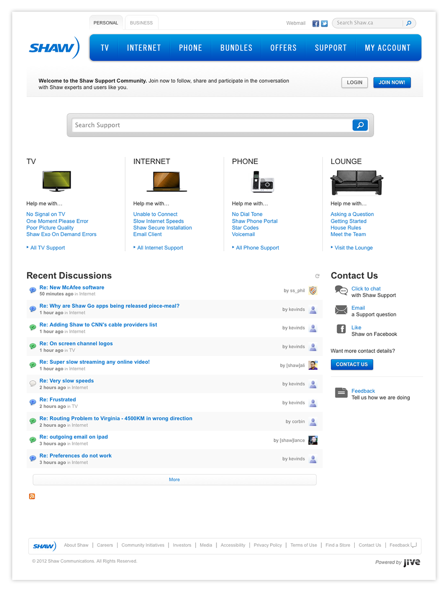The image size is (447, 595).
Task: Click the Shaw logo in the header
Action: [x=54, y=47]
